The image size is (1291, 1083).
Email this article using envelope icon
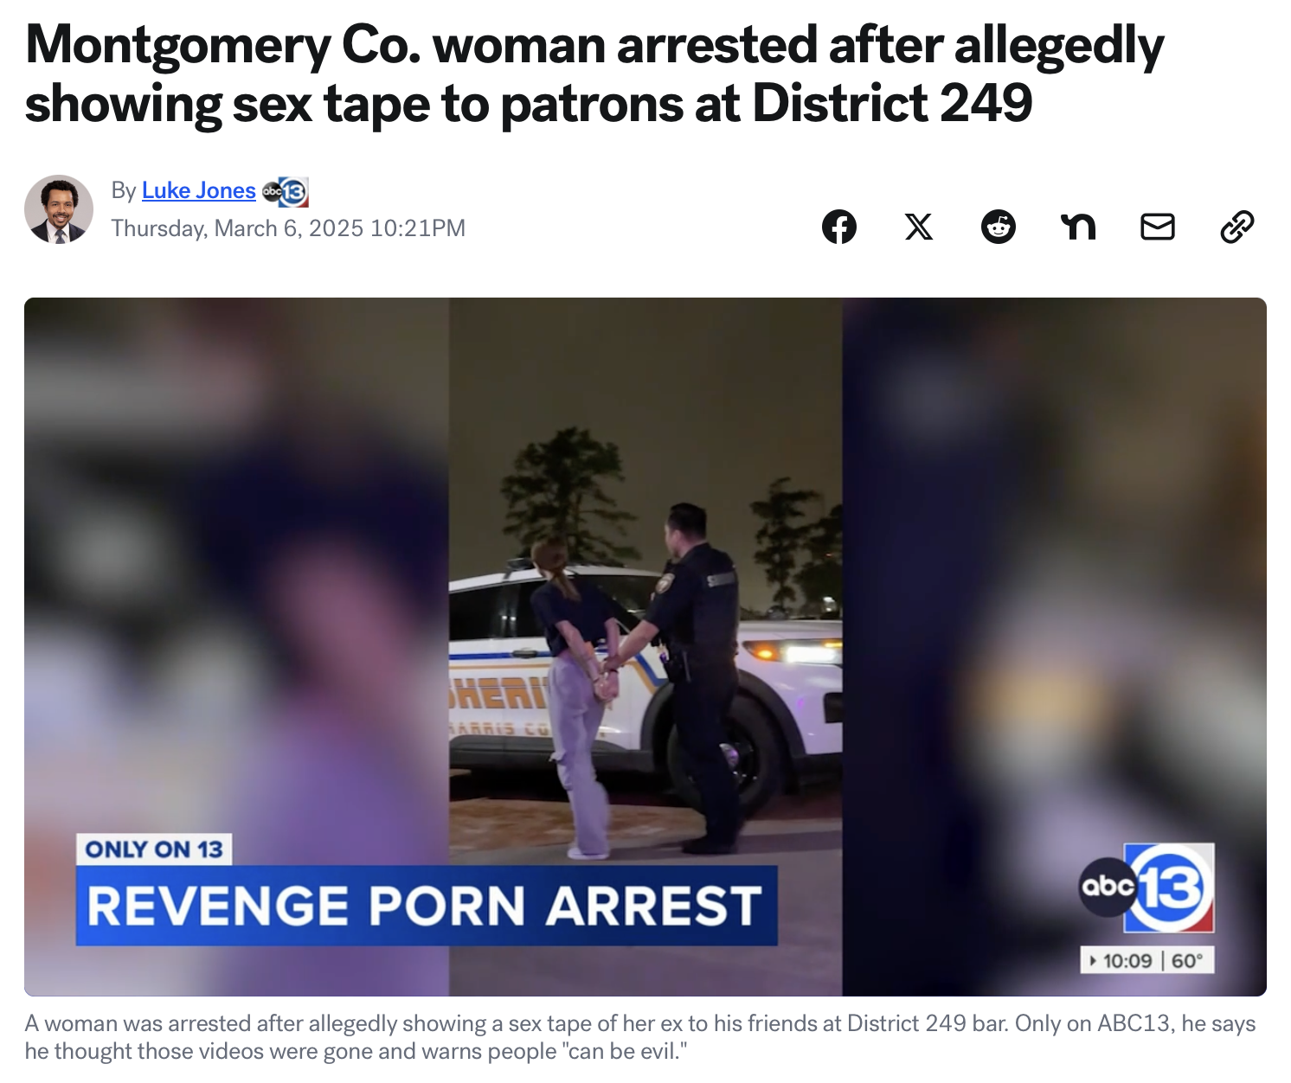point(1157,227)
